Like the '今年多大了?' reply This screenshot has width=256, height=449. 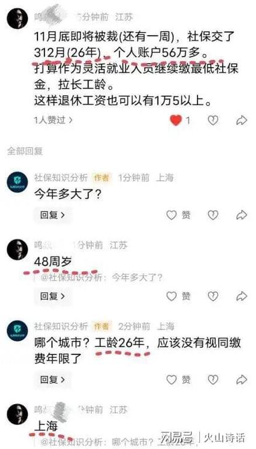point(178,215)
